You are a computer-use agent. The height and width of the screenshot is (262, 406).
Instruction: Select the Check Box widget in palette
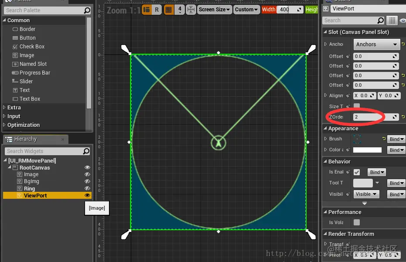point(28,47)
